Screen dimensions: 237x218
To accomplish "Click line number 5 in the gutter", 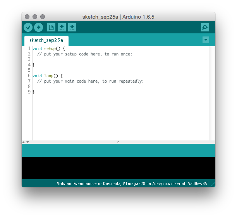I will pos(29,70).
